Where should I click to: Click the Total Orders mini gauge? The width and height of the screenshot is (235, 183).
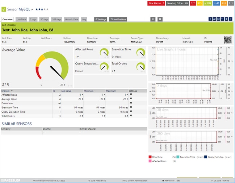pos(141,66)
